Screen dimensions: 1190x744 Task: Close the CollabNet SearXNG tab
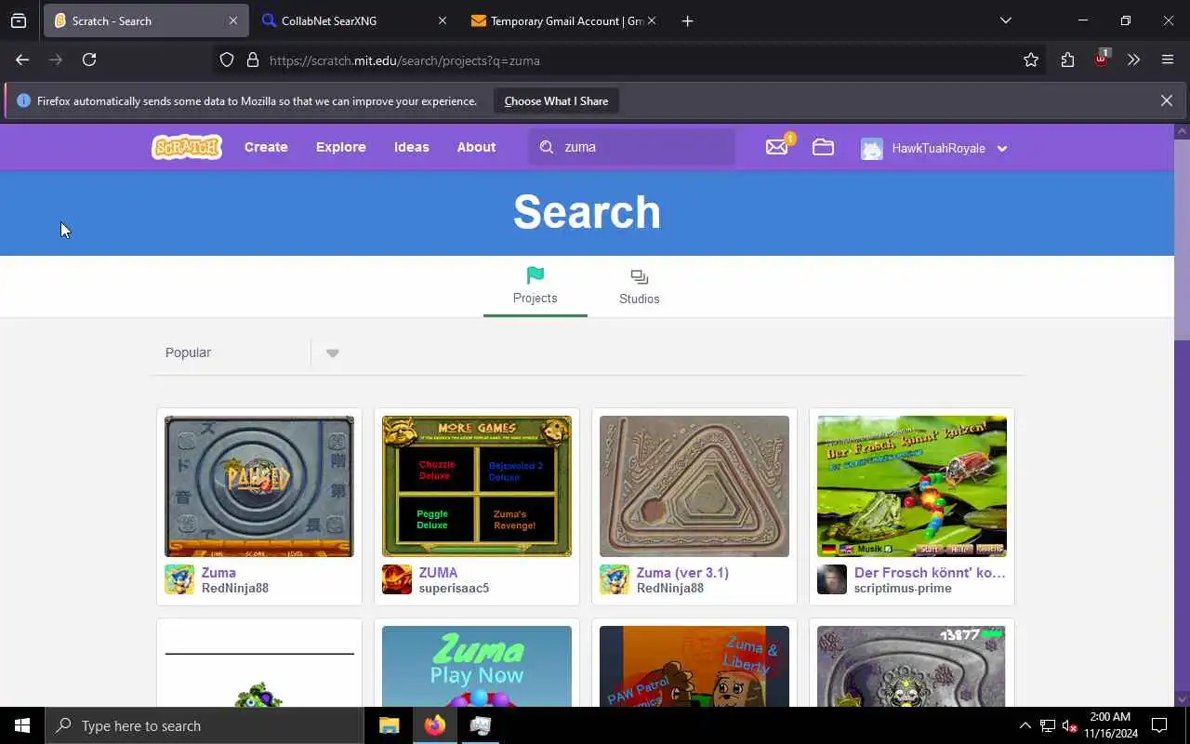[x=442, y=20]
